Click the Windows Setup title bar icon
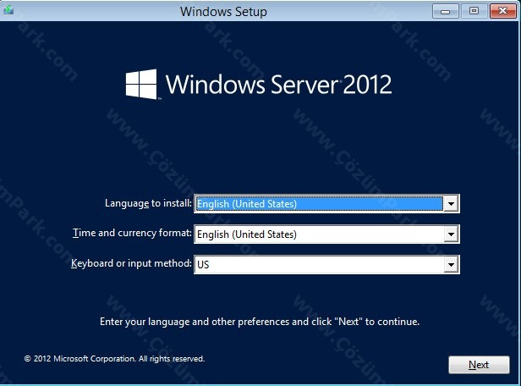The image size is (521, 386). [8, 9]
